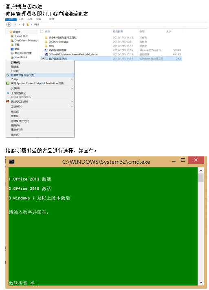Click the cmd.exe window title icon
209x290 pixels.
pyautogui.click(x=12, y=161)
